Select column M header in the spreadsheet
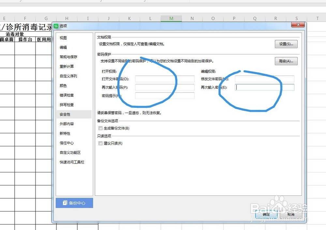Image resolution: width=326 pixels, height=230 pixels. point(171,18)
